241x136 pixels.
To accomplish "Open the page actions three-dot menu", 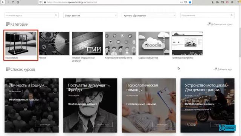I will (x=182, y=2).
